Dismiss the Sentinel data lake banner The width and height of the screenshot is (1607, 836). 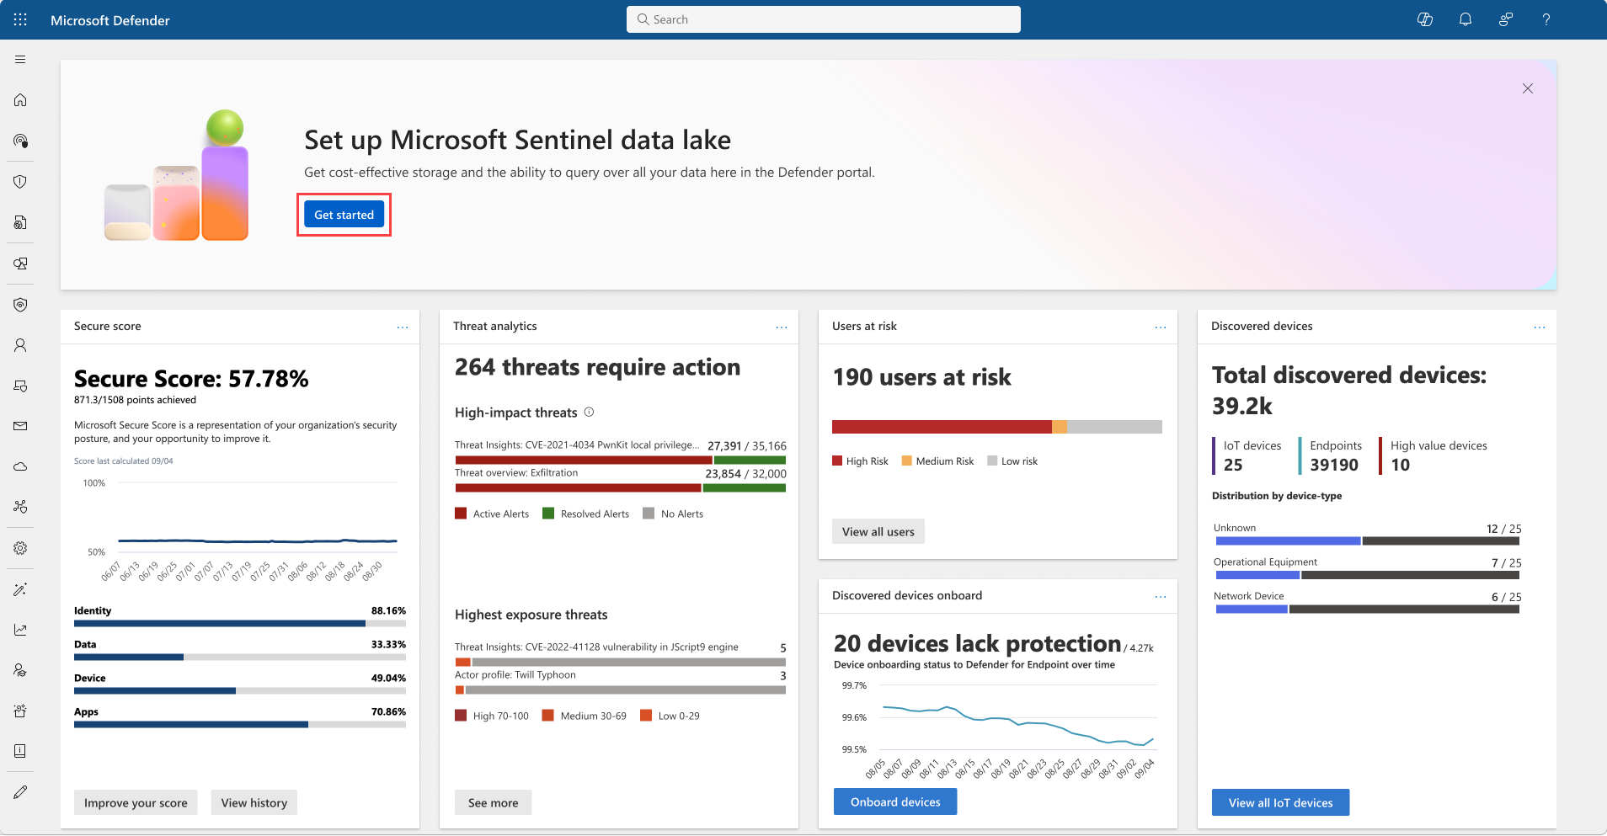pyautogui.click(x=1528, y=88)
